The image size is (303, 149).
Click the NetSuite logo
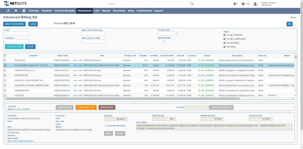click(x=15, y=3)
